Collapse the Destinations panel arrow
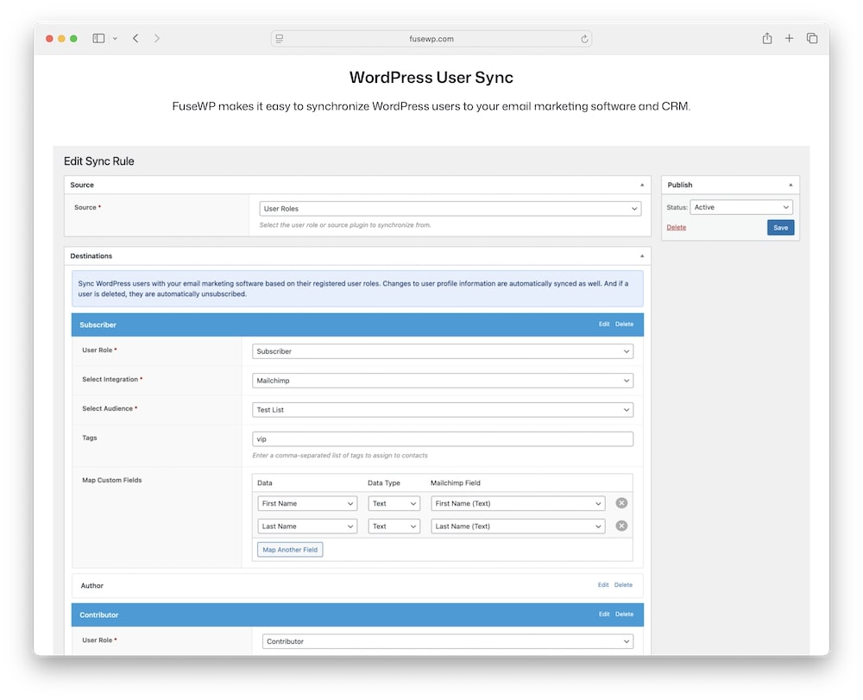The image size is (863, 700). click(642, 255)
